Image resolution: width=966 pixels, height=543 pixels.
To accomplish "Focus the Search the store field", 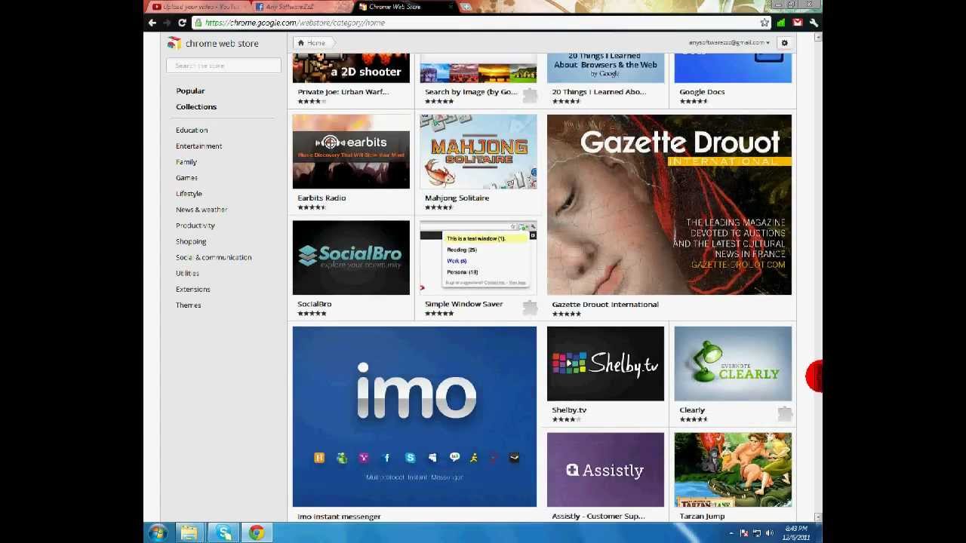I will (223, 66).
